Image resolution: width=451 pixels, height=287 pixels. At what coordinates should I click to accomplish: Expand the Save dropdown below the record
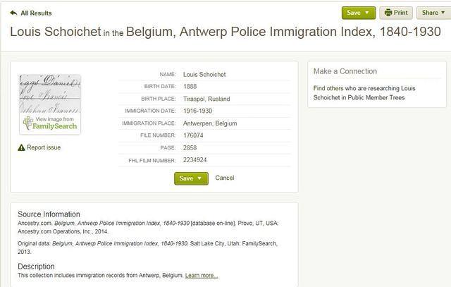[191, 178]
